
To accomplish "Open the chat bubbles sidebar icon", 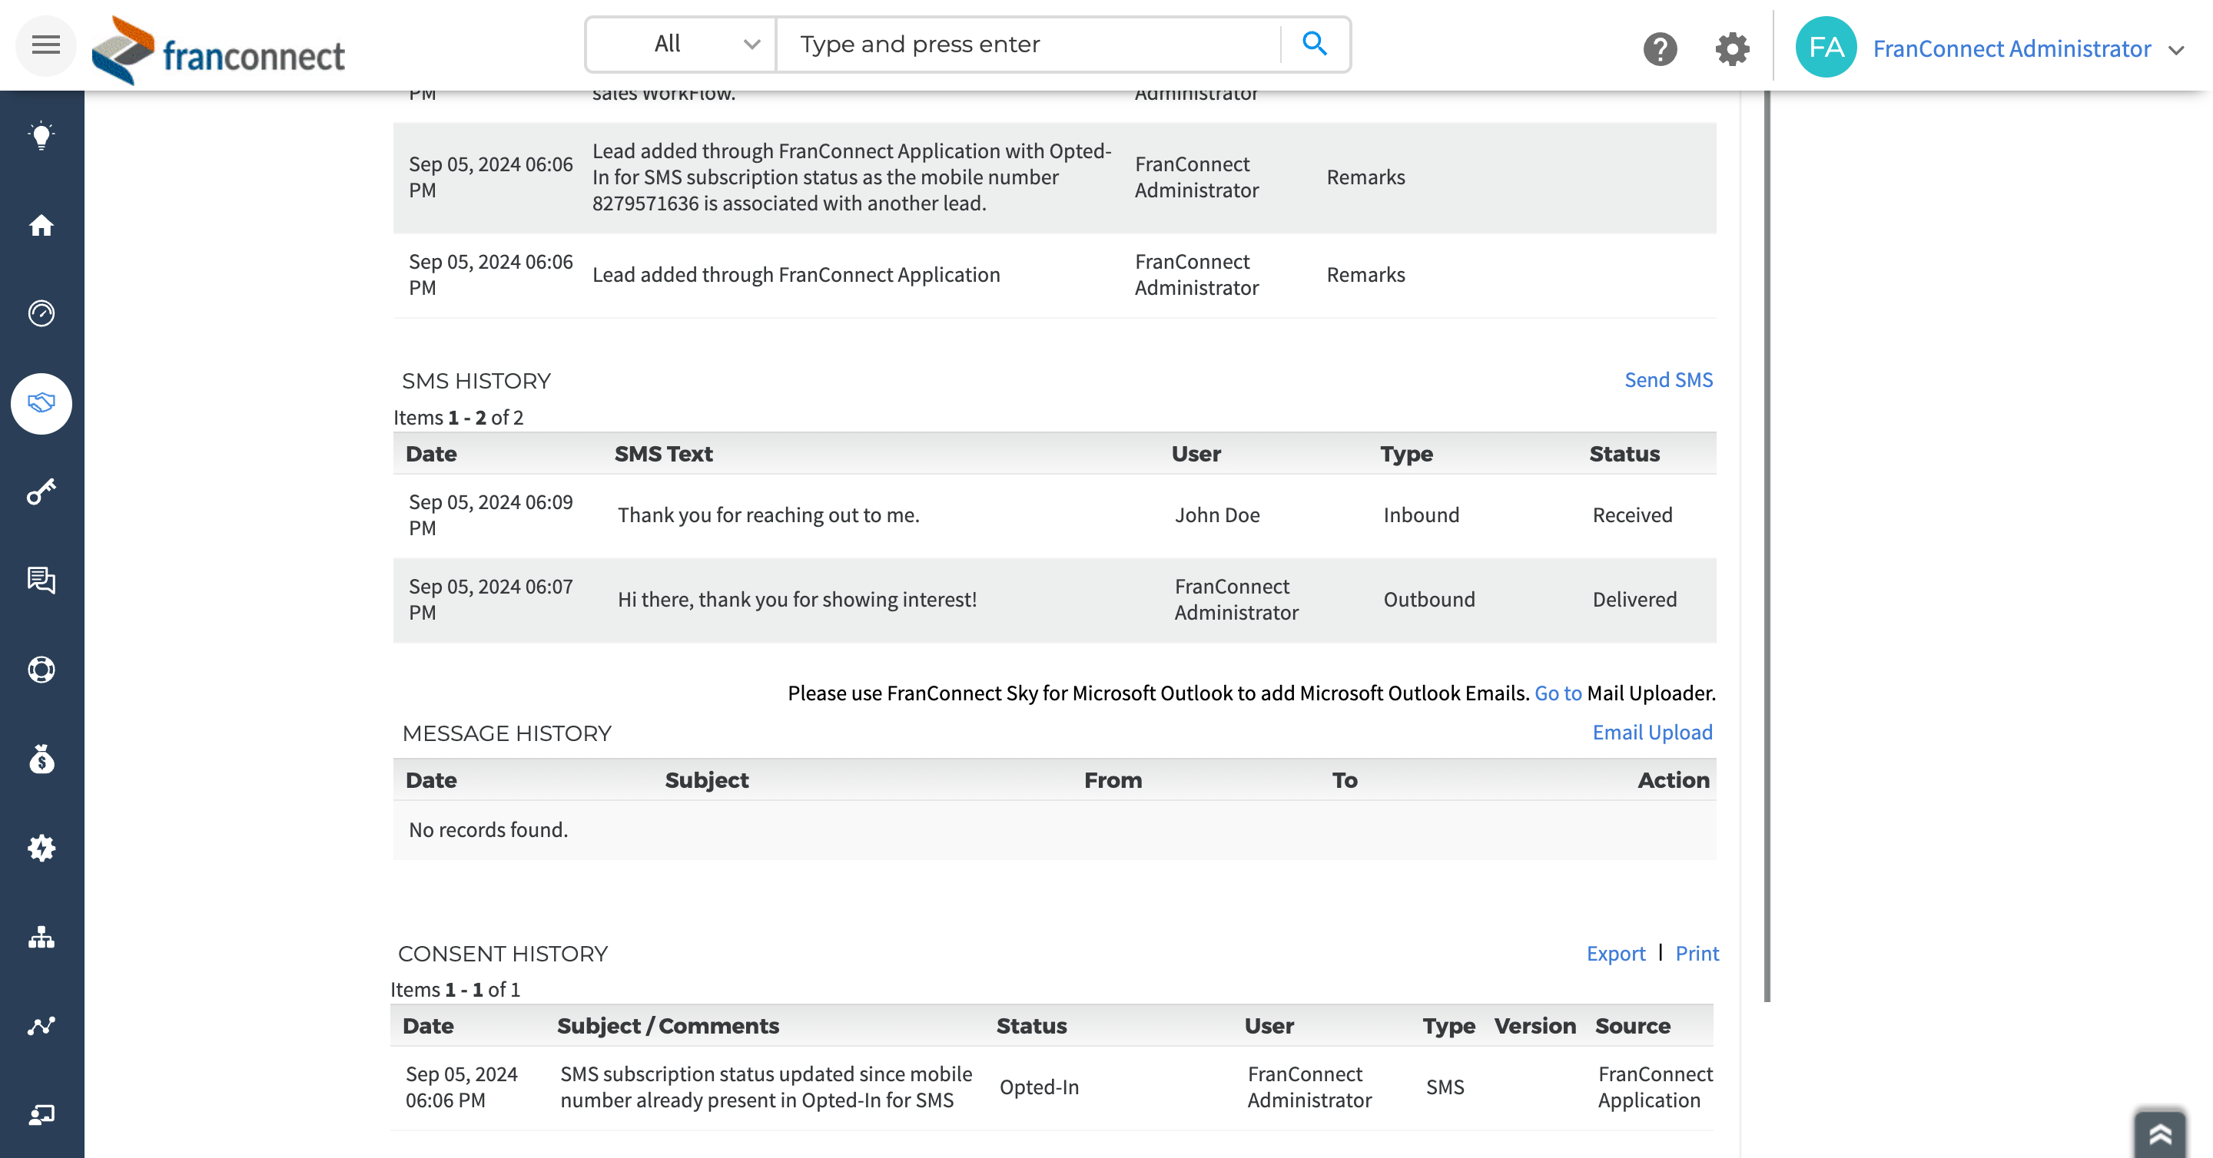I will click(x=41, y=581).
